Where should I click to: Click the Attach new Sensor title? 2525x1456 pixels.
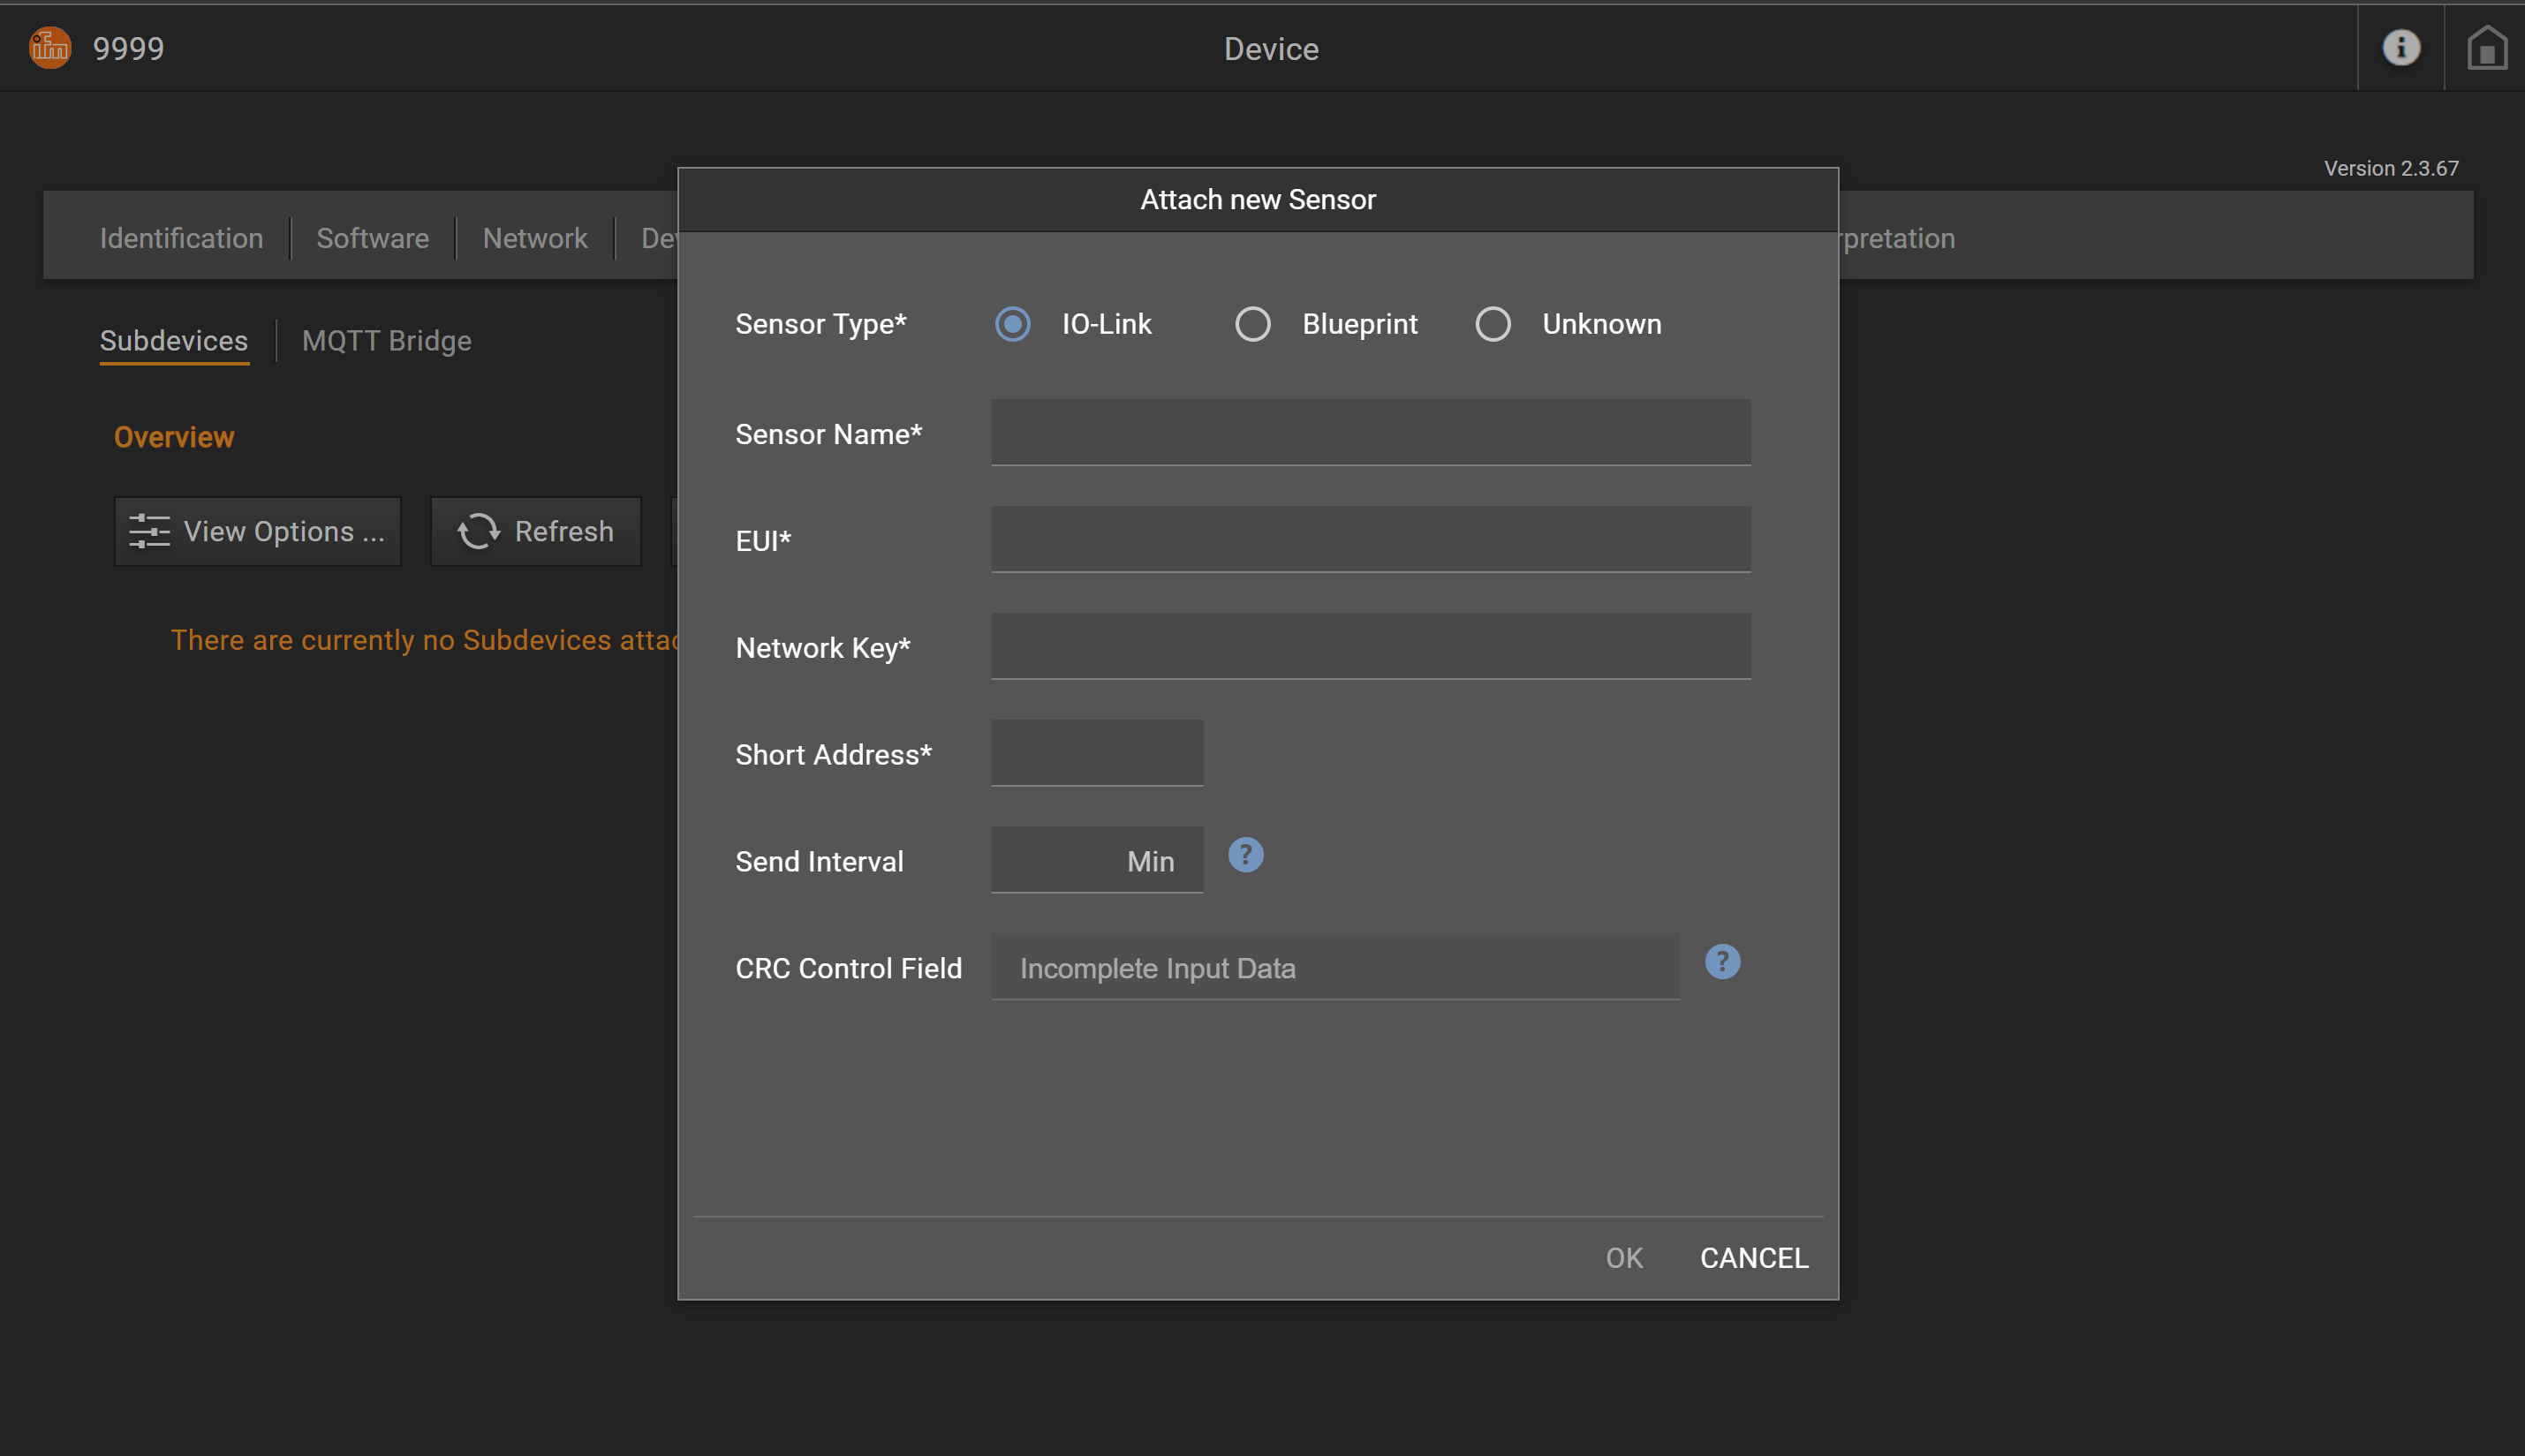tap(1258, 200)
